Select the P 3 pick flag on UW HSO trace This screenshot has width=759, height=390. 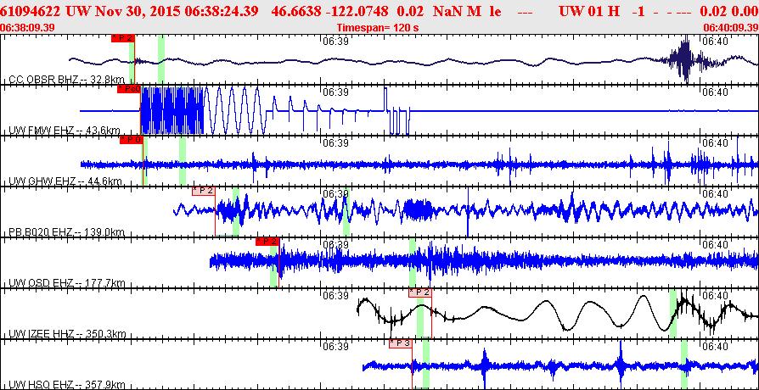pyautogui.click(x=401, y=343)
